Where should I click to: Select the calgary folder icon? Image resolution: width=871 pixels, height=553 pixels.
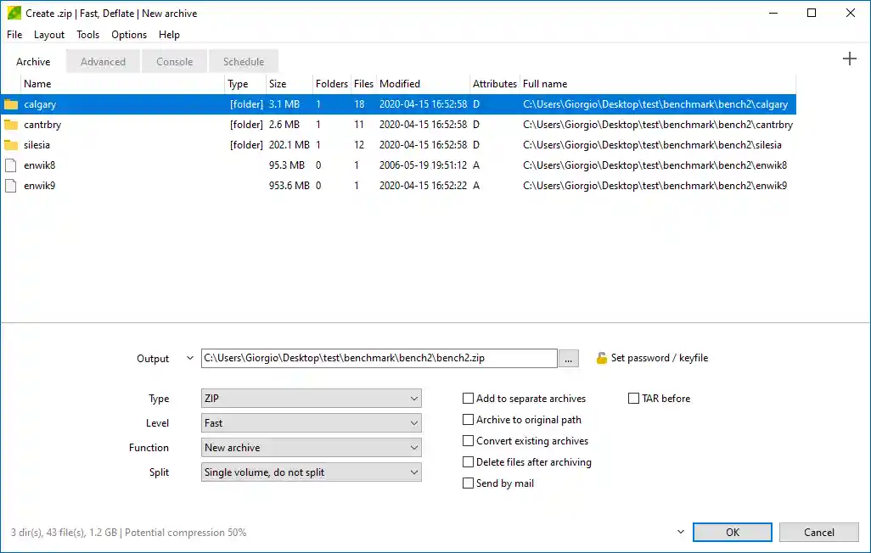[11, 103]
